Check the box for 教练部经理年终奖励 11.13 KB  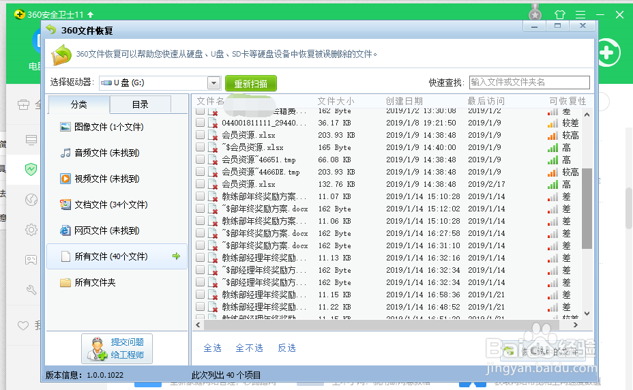[x=200, y=258]
